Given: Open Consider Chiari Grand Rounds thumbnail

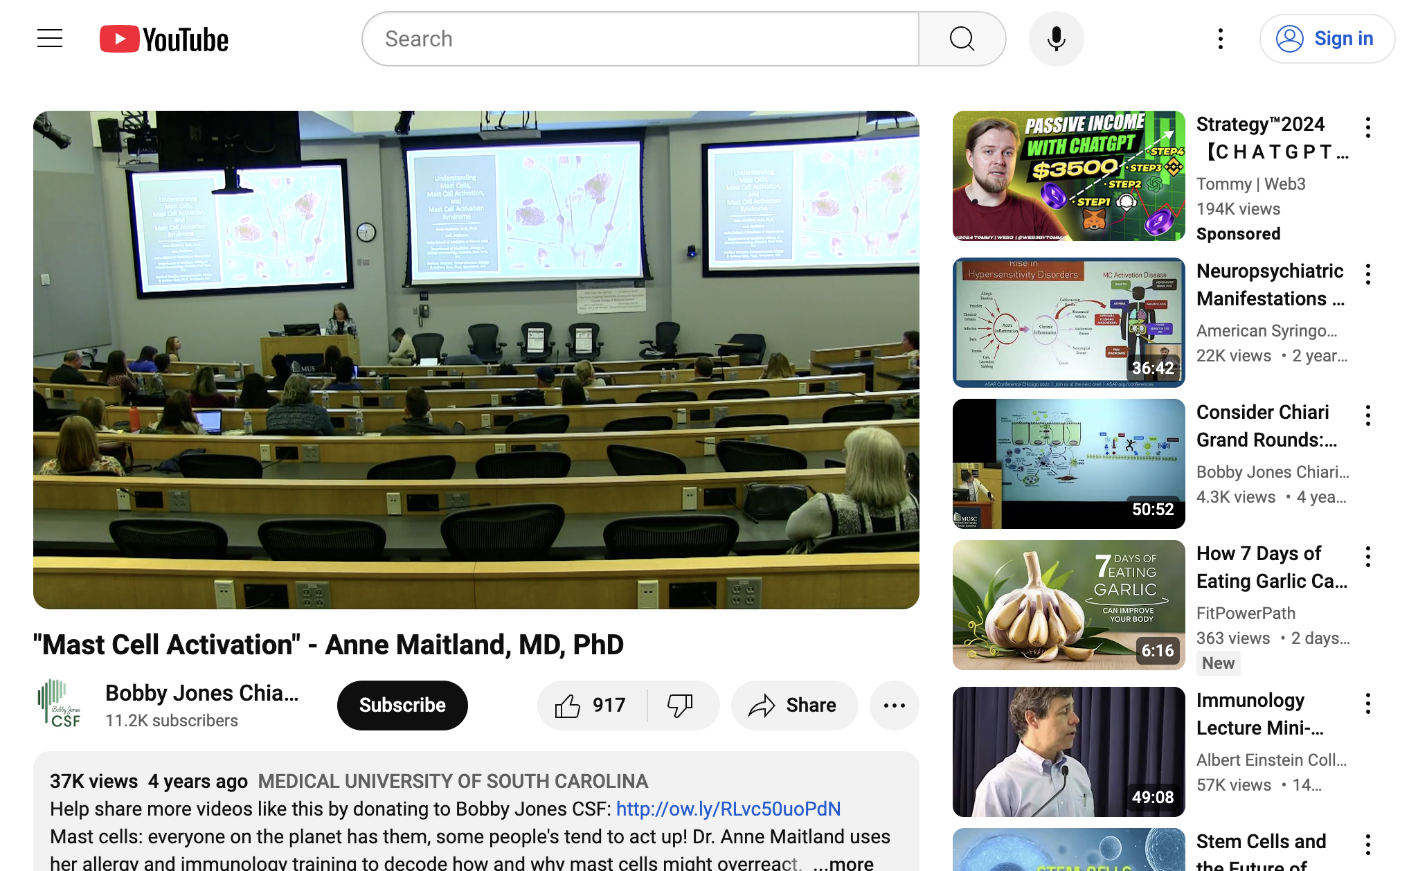Looking at the screenshot, I should pos(1069,464).
